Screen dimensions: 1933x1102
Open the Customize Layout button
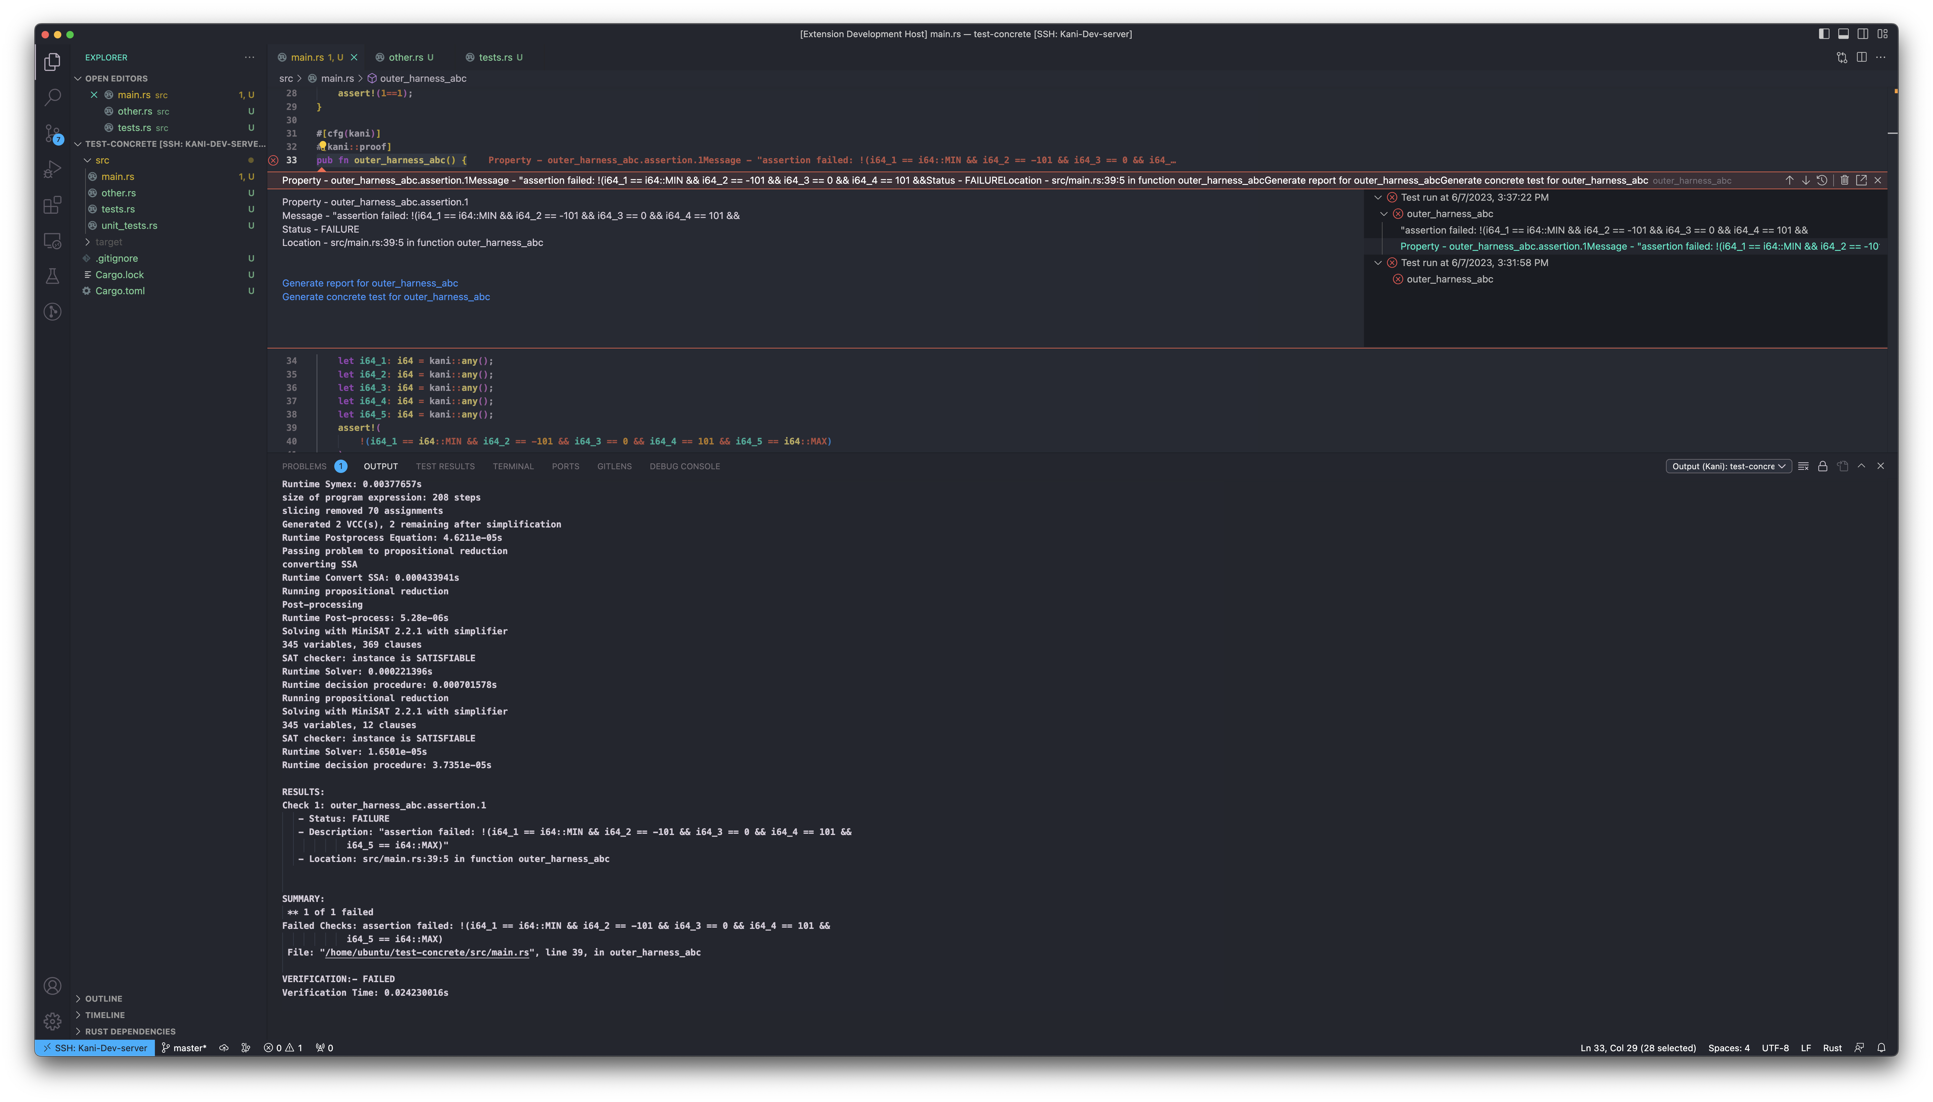(1882, 34)
